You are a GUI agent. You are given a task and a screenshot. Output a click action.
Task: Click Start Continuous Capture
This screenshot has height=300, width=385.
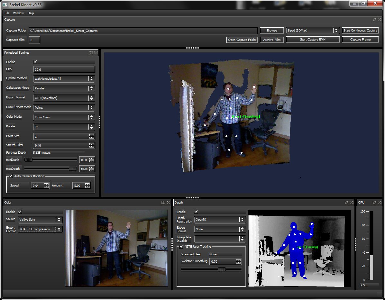(360, 31)
